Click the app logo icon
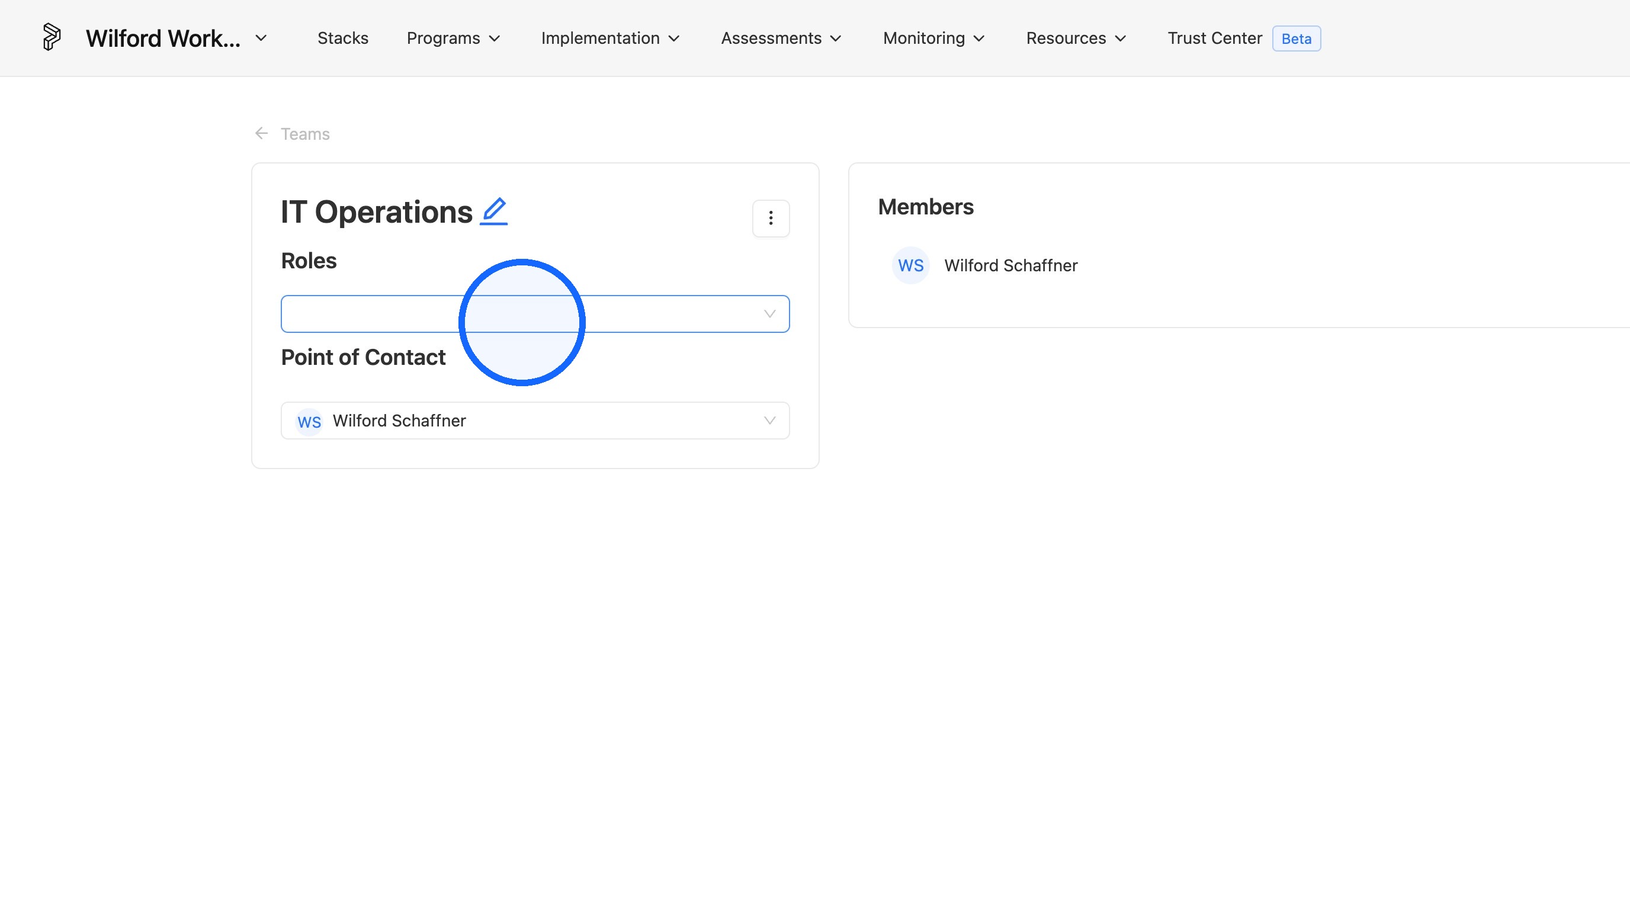This screenshot has height=911, width=1630. coord(52,37)
